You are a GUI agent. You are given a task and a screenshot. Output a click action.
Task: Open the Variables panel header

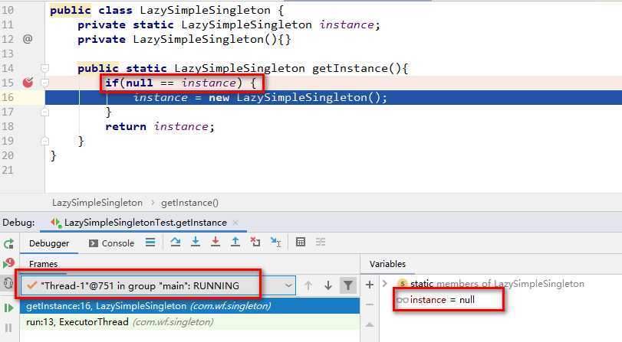pyautogui.click(x=387, y=264)
